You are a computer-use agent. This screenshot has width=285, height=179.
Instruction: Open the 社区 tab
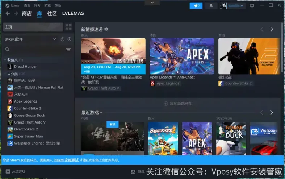tap(52, 13)
